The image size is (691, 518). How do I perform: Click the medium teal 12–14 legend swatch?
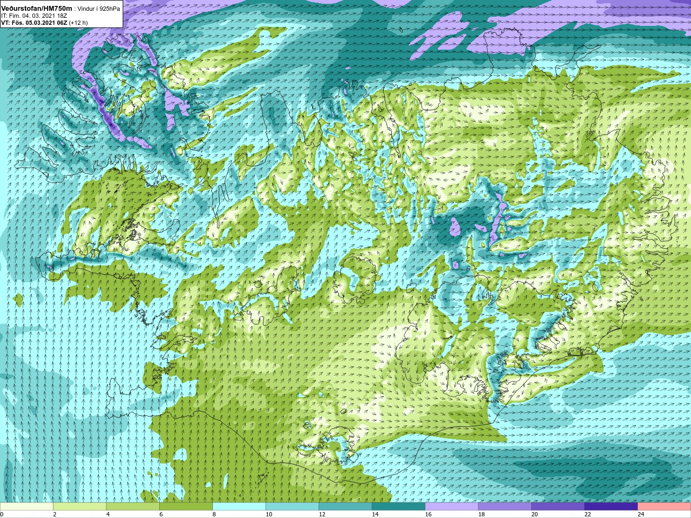click(x=345, y=507)
